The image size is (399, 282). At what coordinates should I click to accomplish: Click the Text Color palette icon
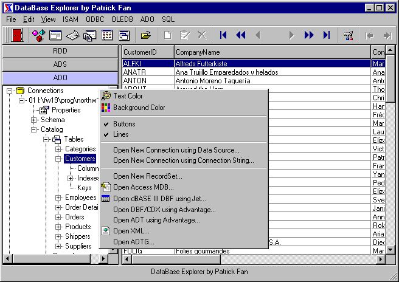pos(106,96)
